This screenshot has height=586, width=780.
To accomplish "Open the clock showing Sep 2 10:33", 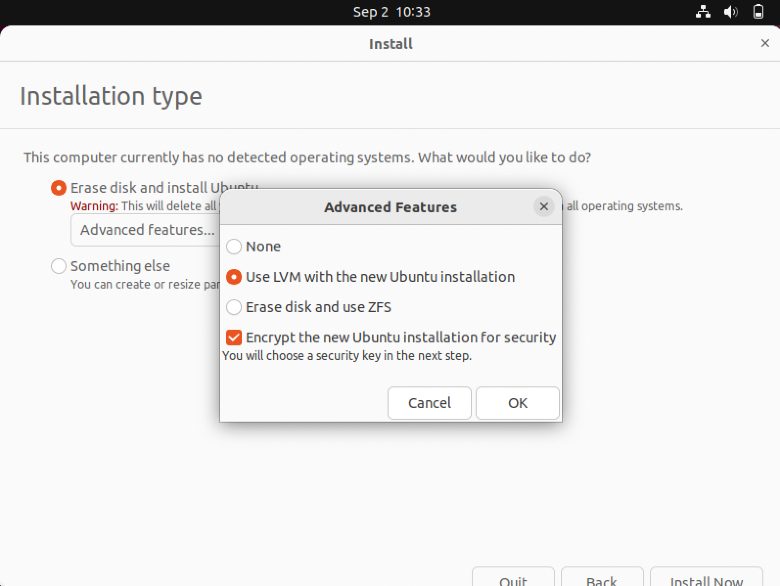I will (391, 12).
